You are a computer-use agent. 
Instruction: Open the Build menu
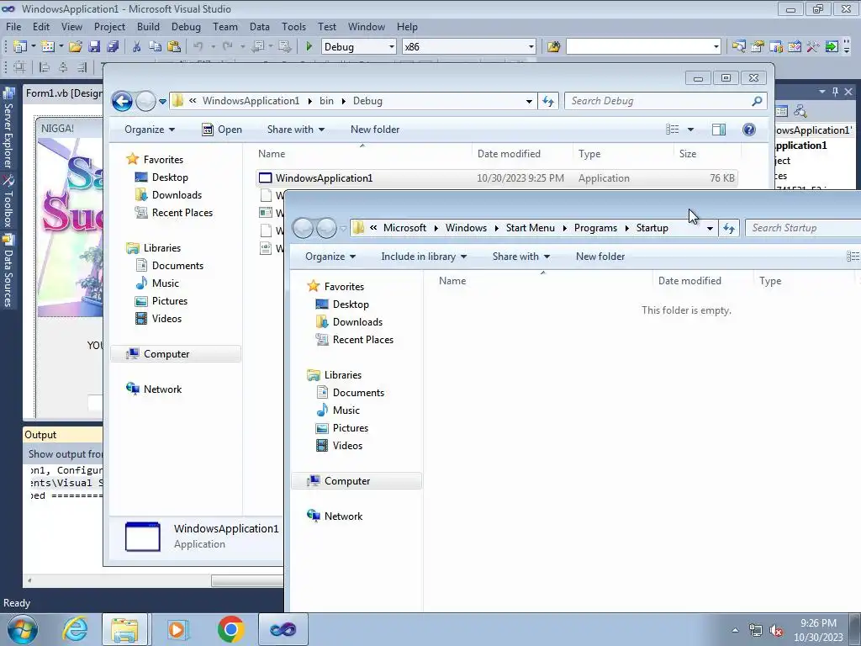[x=148, y=27]
